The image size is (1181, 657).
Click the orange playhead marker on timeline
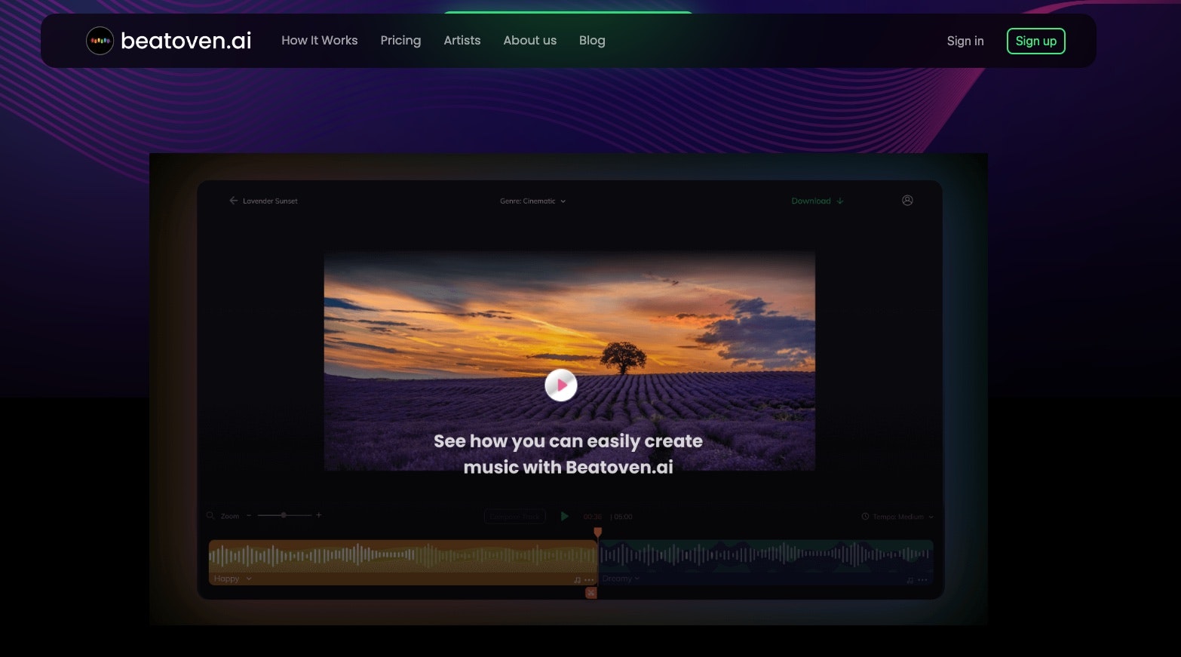point(598,533)
